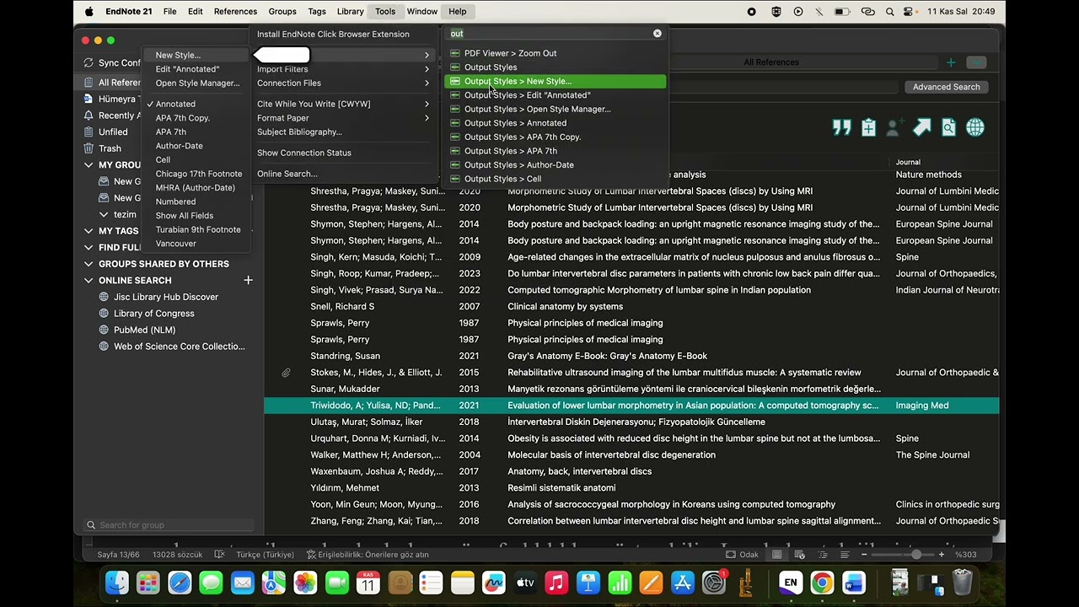1079x607 pixels.
Task: Open the EN EndNote app in the Dock
Action: (790, 583)
